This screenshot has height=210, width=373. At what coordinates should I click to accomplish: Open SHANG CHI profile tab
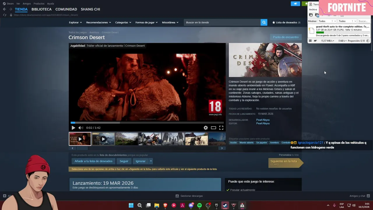click(90, 9)
